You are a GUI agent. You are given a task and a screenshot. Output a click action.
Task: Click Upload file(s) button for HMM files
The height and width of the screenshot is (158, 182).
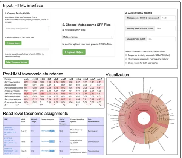pos(13,43)
